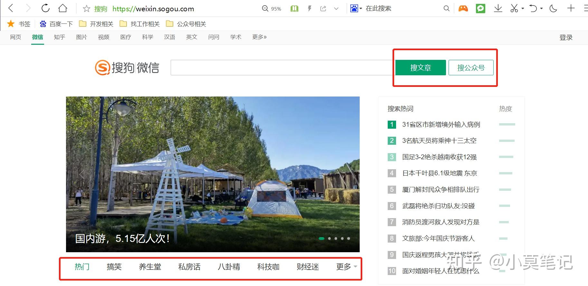Expand the screenshot tool dropdown arrow
The height and width of the screenshot is (286, 588).
523,8
